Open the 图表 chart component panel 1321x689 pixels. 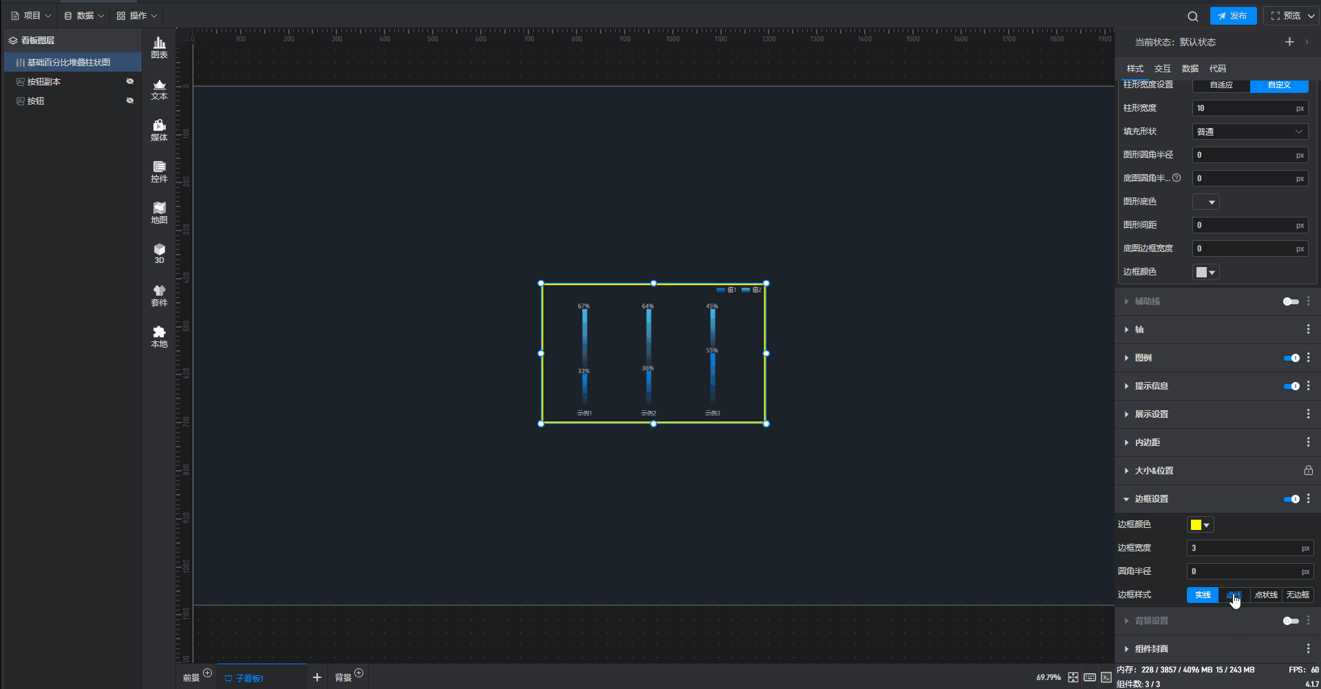[x=159, y=47]
